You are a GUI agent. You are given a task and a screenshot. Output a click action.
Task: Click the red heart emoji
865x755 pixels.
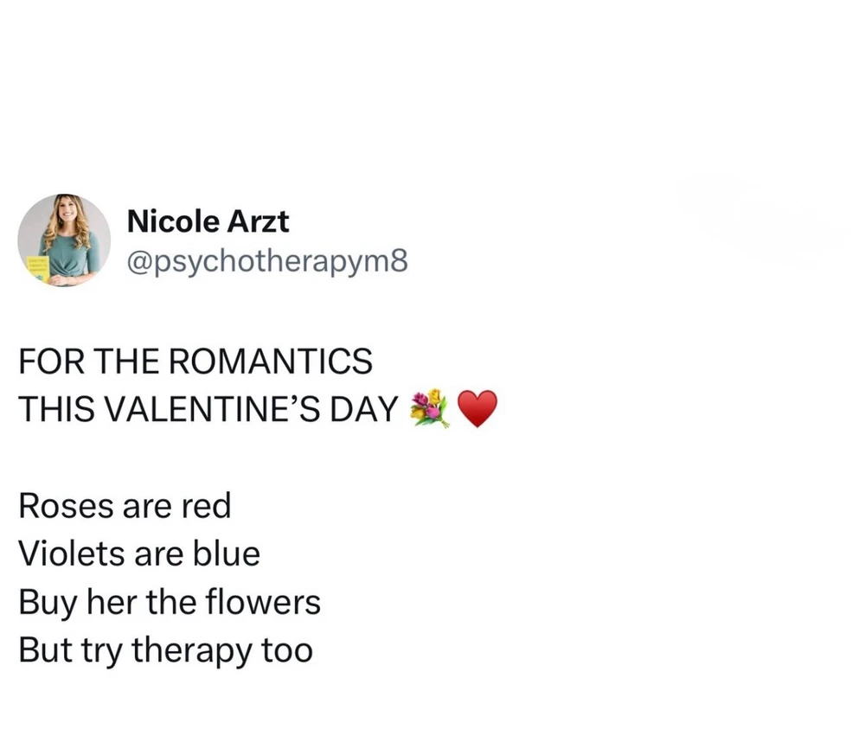click(477, 408)
